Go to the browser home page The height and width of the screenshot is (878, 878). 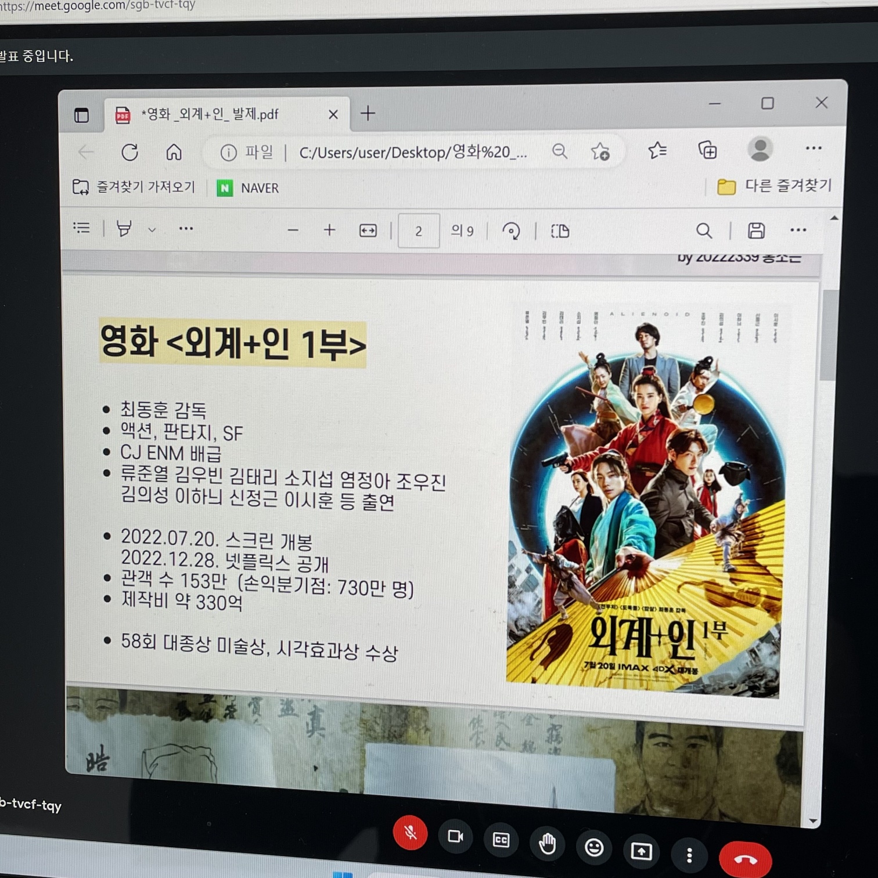[x=174, y=152]
